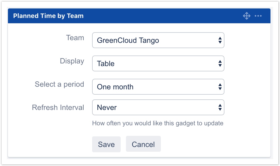Click the Select a period label
This screenshot has height=166, width=280.
tap(59, 84)
